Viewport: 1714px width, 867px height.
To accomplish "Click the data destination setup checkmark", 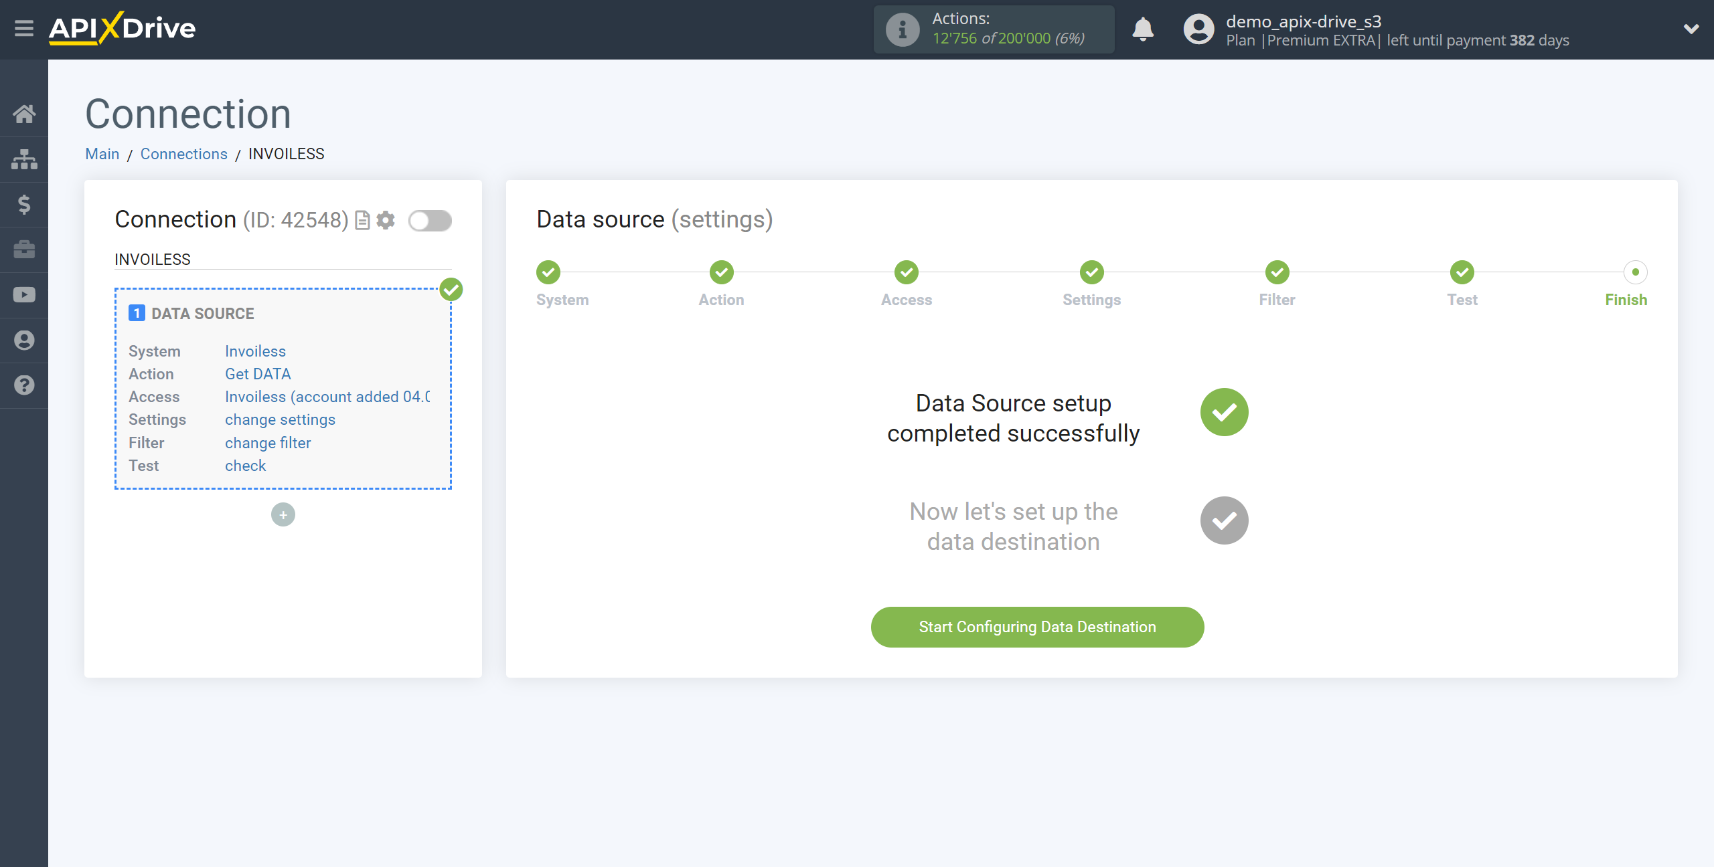I will 1224,520.
